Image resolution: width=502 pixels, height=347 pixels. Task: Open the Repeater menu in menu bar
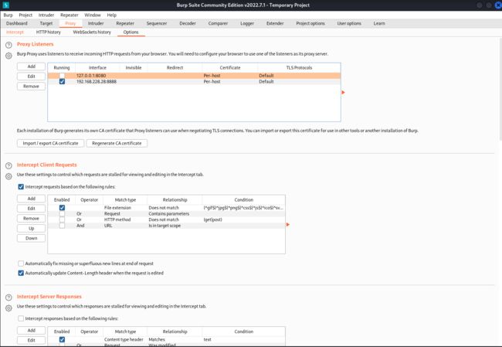(x=70, y=15)
